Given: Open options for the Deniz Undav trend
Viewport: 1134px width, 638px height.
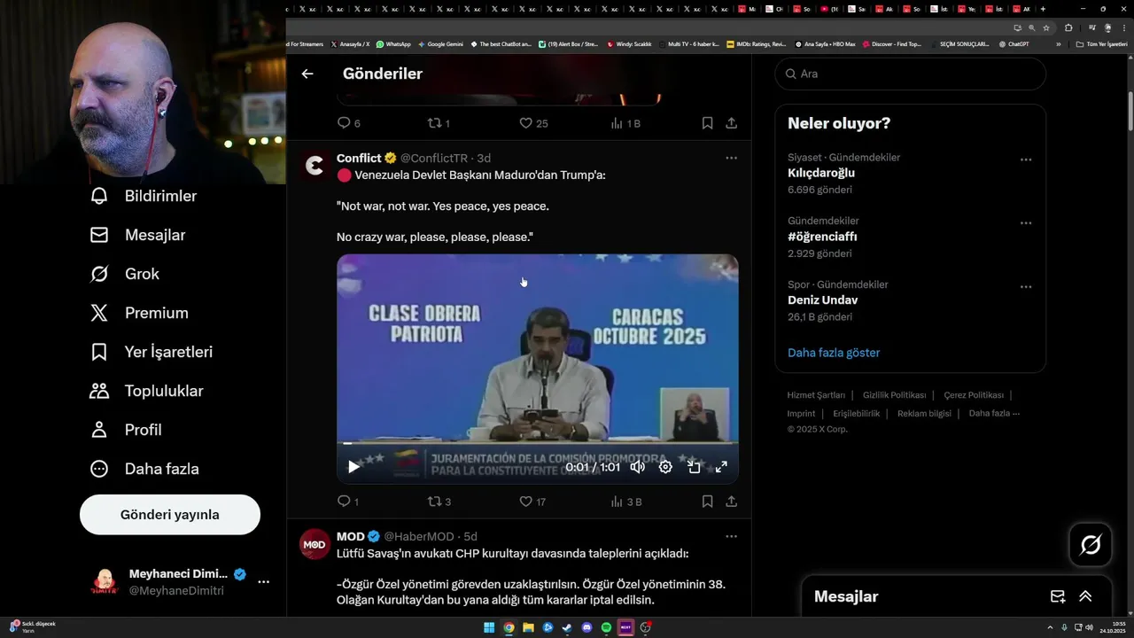Looking at the screenshot, I should (x=1026, y=287).
